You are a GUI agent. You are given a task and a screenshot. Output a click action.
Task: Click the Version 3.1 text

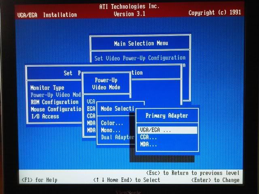tap(129, 14)
